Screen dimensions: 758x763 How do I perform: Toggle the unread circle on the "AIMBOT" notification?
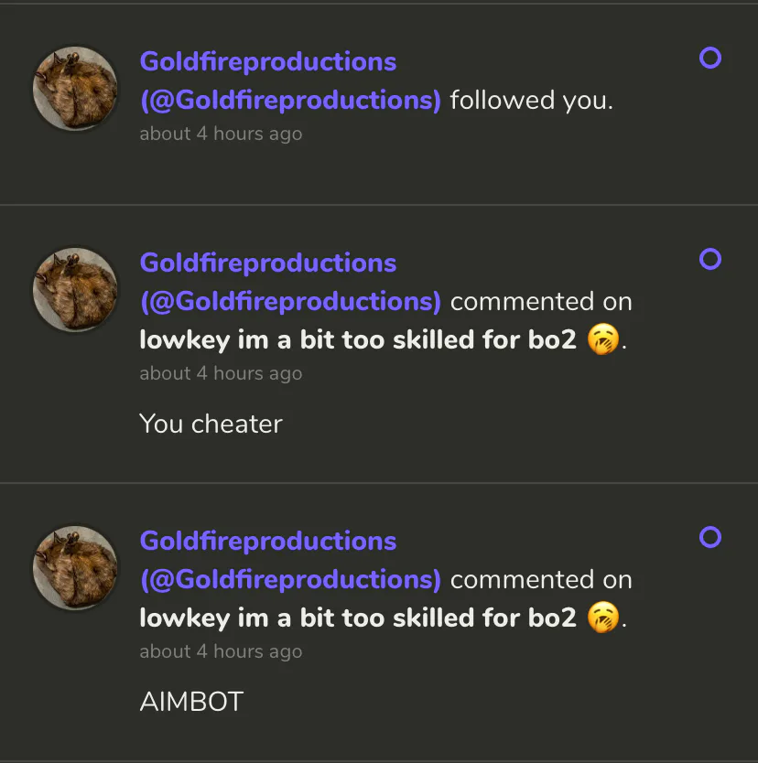tap(709, 538)
